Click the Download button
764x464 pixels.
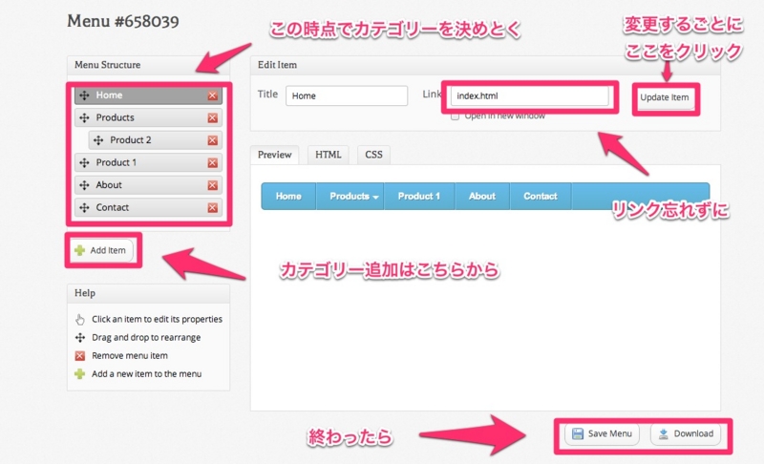(x=686, y=433)
